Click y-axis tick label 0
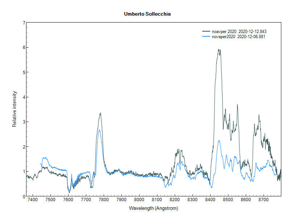 click(x=24, y=196)
